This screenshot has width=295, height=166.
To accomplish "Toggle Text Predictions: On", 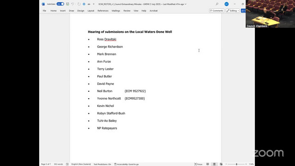I will tap(102, 164).
